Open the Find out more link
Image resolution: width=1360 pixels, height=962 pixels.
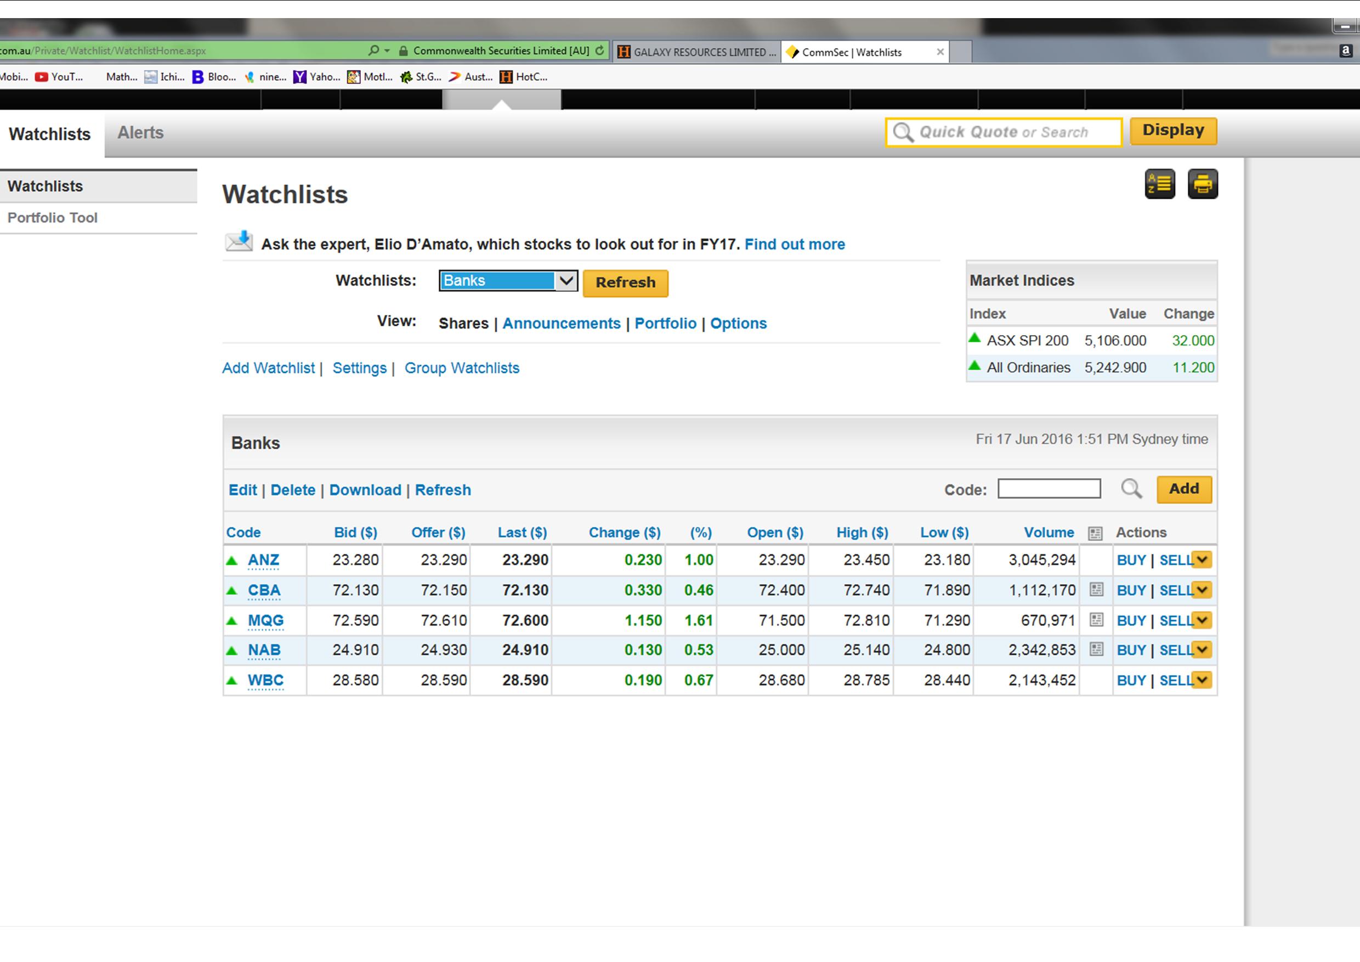click(794, 244)
